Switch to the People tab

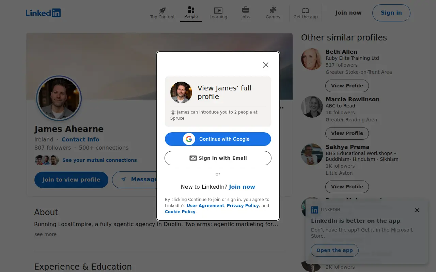point(191,13)
